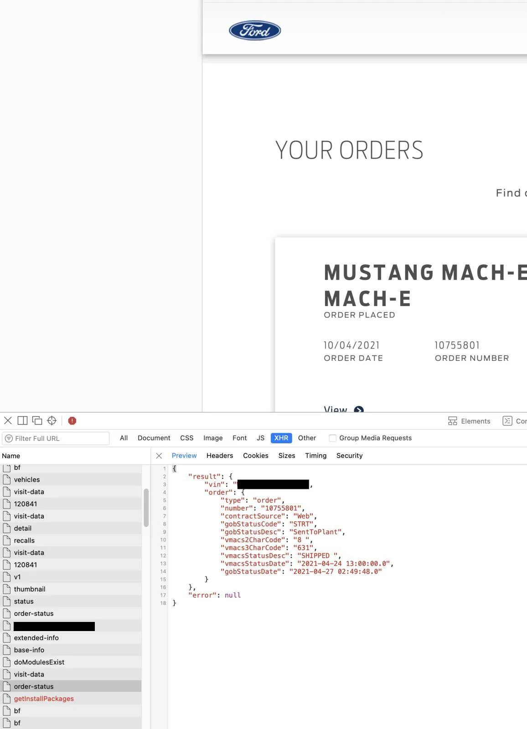Click file icon next to detail

pos(6,529)
